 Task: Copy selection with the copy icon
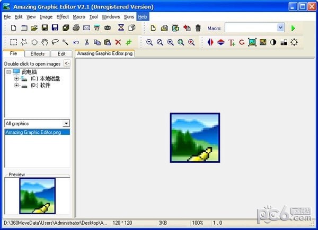(97, 42)
